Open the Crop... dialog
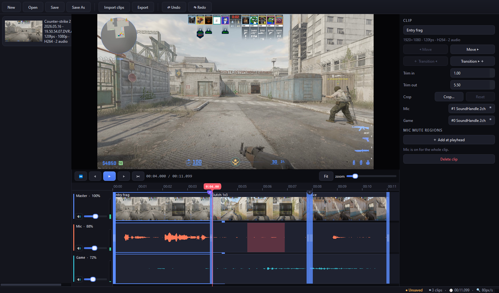This screenshot has height=293, width=499. click(449, 97)
